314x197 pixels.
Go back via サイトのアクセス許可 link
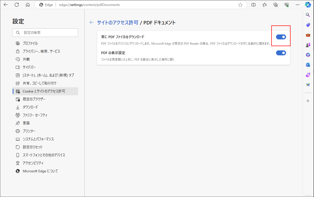coord(115,22)
